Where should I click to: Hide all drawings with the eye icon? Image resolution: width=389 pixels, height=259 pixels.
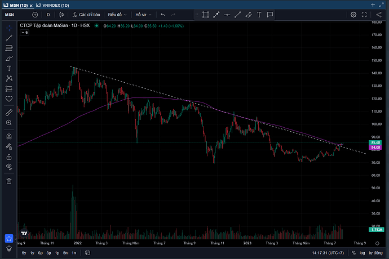click(x=9, y=167)
